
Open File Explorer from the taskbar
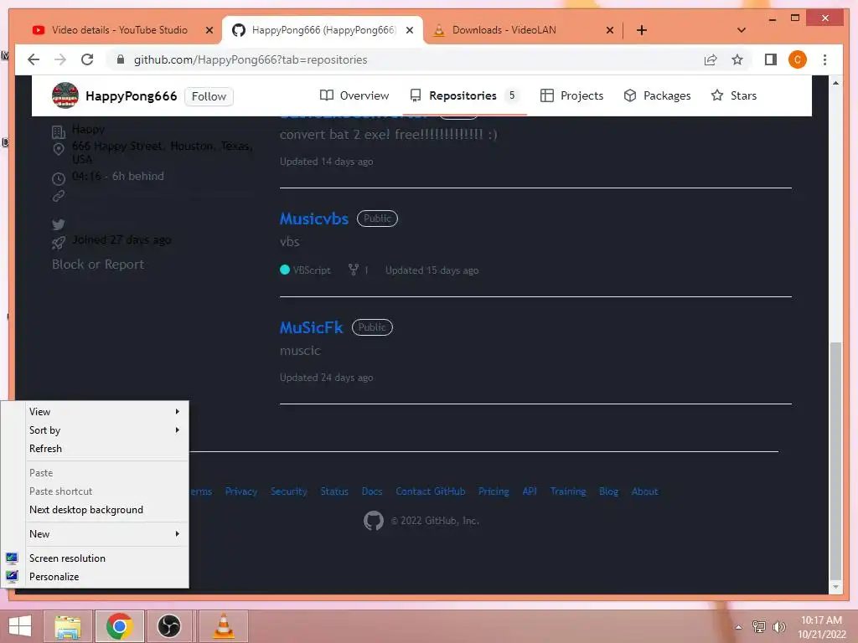(x=68, y=626)
